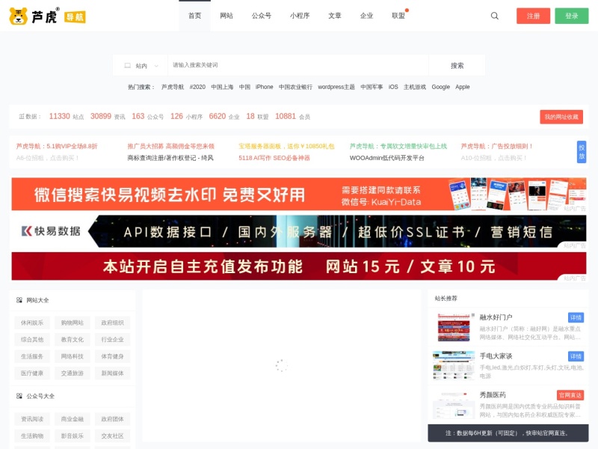
Task: Focus the search keyword input field
Action: pyautogui.click(x=298, y=65)
